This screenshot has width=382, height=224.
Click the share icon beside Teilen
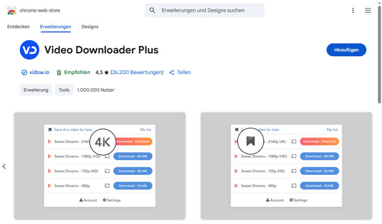tap(172, 72)
